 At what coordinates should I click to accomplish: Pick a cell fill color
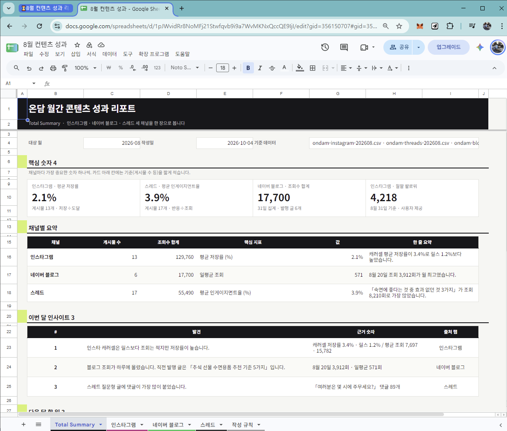pos(300,68)
